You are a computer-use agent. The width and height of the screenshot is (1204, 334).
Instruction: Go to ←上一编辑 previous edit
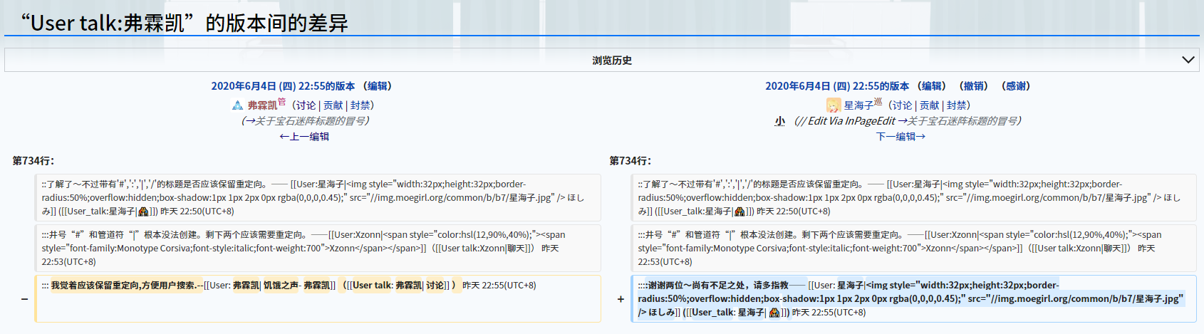(304, 137)
